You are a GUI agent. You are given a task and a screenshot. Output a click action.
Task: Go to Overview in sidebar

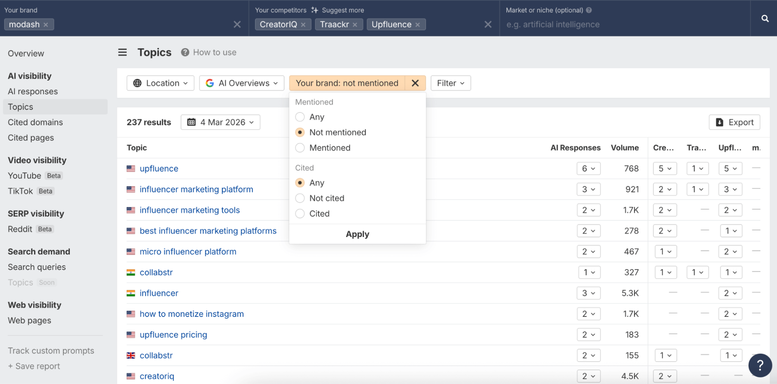coord(26,54)
